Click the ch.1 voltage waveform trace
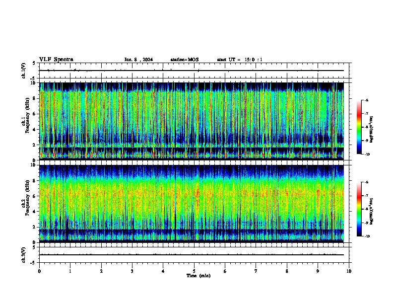393x304 pixels. pyautogui.click(x=192, y=71)
